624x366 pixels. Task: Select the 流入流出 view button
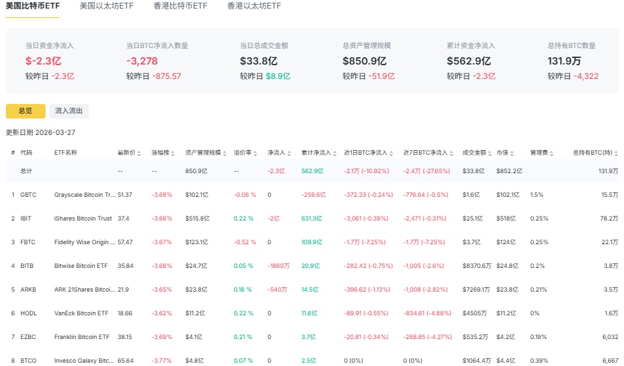69,111
